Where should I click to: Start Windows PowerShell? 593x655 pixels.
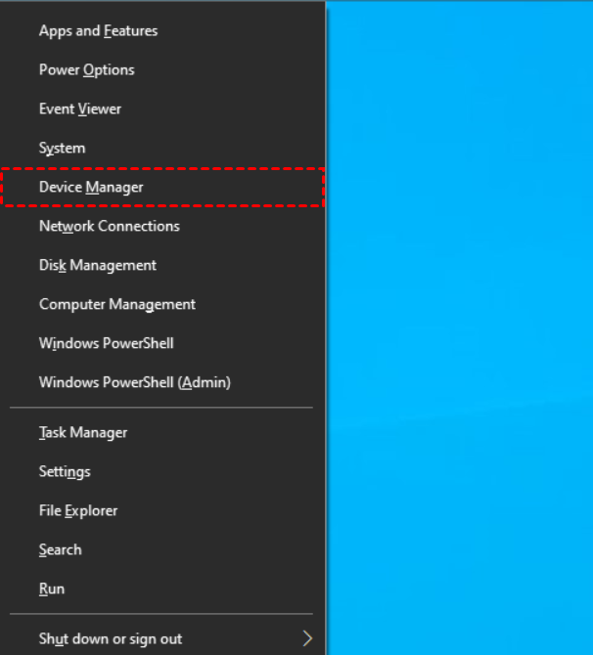tap(161, 343)
